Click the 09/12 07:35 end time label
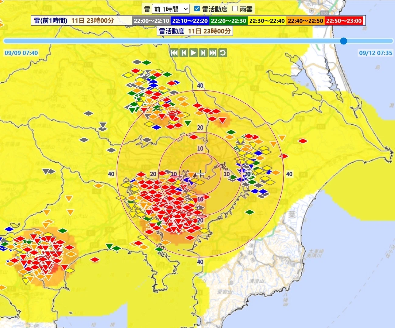This screenshot has width=395, height=328. [x=376, y=53]
